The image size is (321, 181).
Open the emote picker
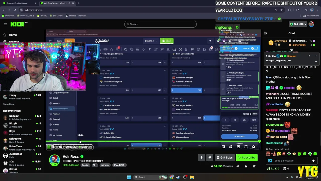click(313, 161)
